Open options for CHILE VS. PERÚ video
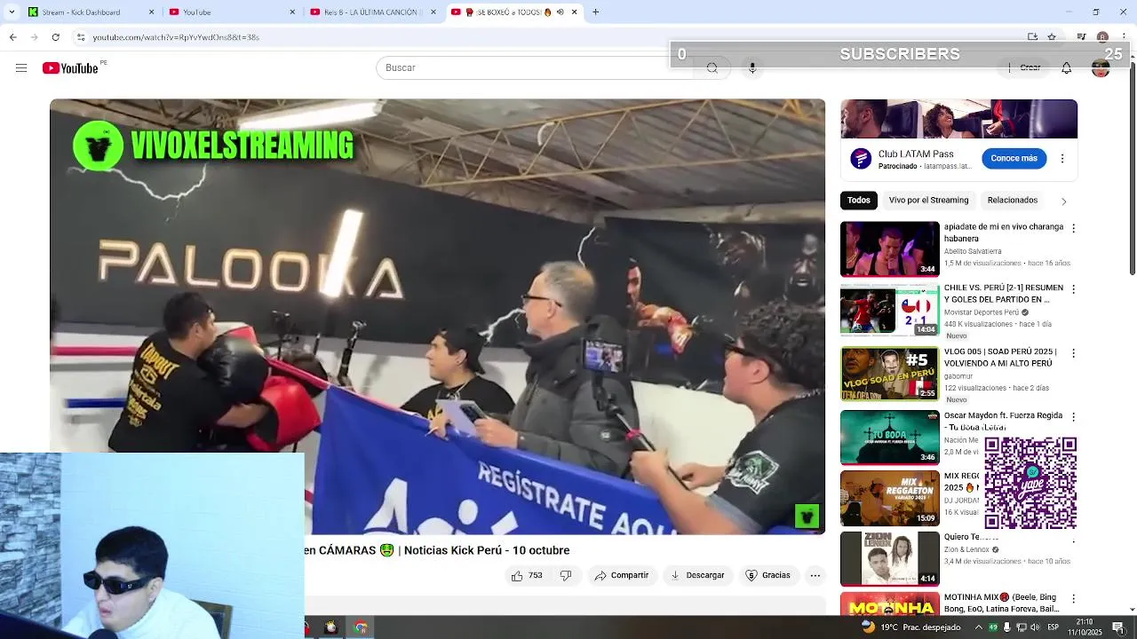1137x639 pixels. tap(1073, 289)
